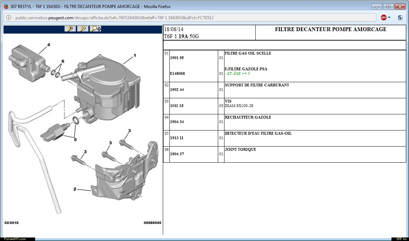The image size is (409, 241).
Task: Select part reference E148068
Action: 177,74
